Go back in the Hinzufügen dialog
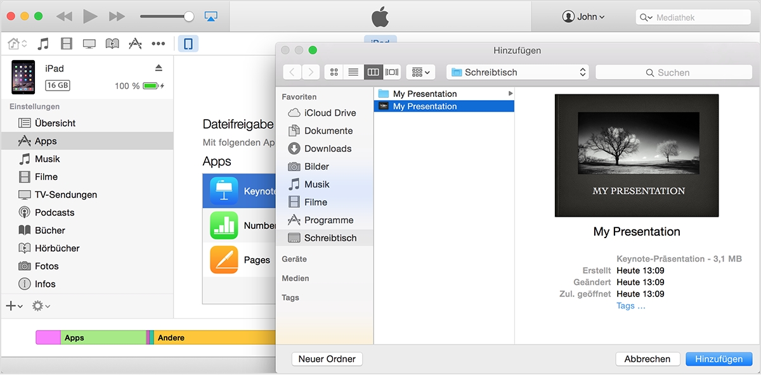 [292, 72]
